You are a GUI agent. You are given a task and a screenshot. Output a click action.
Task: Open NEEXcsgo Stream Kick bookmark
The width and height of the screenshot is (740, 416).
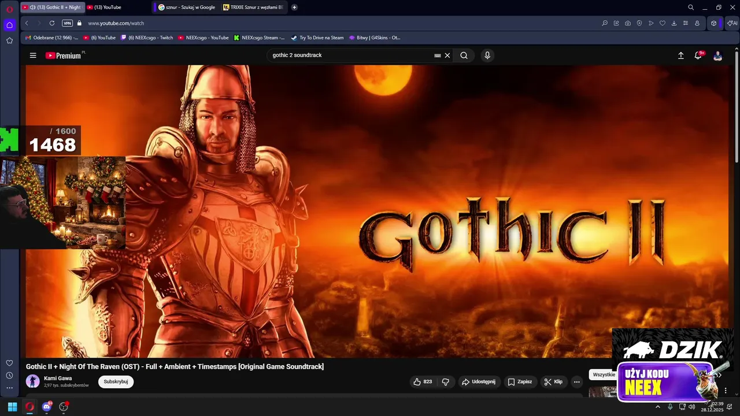pos(260,38)
